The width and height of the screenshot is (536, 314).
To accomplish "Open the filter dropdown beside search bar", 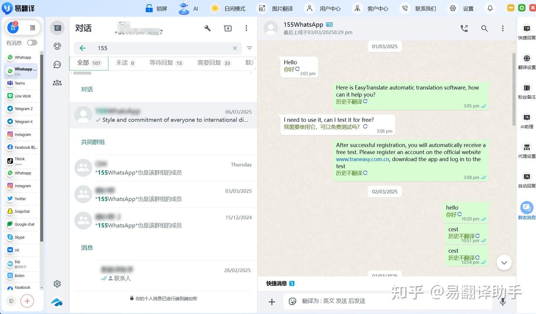I will pyautogui.click(x=249, y=48).
